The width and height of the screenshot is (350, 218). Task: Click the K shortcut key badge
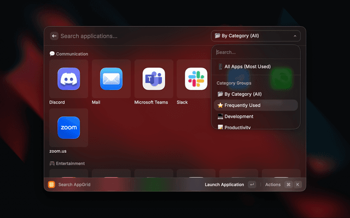tap(298, 185)
